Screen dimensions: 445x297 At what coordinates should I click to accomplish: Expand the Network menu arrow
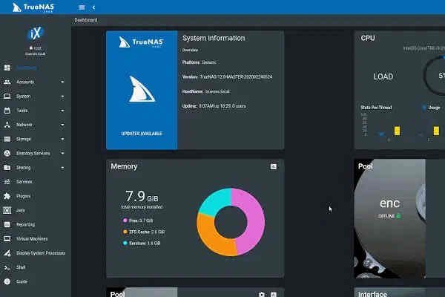pos(62,125)
